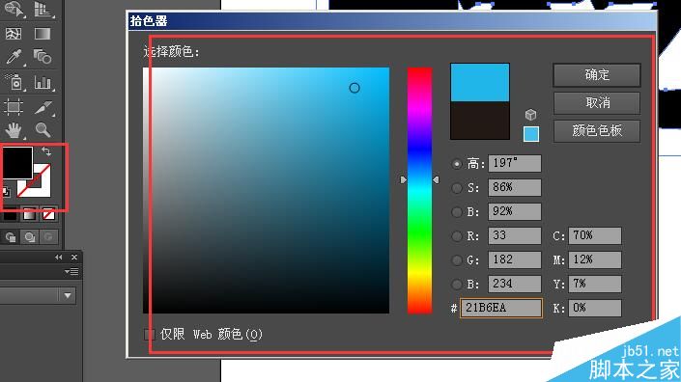Enable 仅限 Web 颜色 checkbox
This screenshot has width=681, height=382.
pos(150,335)
